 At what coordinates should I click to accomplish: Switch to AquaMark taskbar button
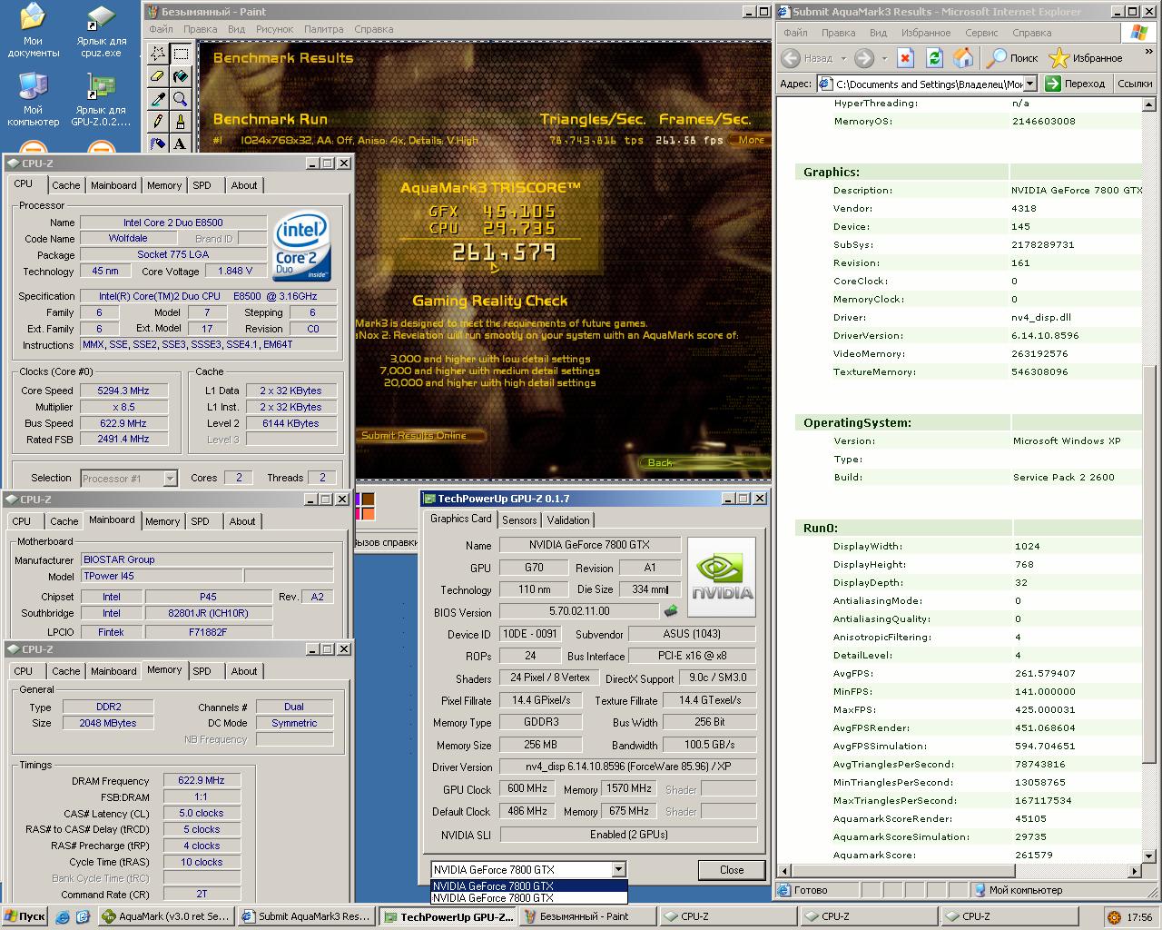tap(166, 916)
